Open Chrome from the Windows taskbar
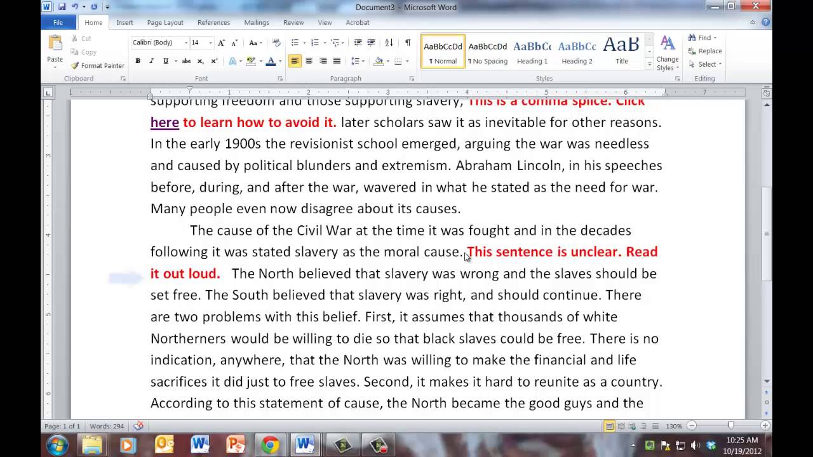Viewport: 813px width, 457px height. coord(270,445)
